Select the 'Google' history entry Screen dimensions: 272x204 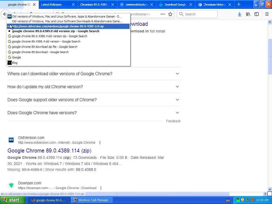pos(68,57)
